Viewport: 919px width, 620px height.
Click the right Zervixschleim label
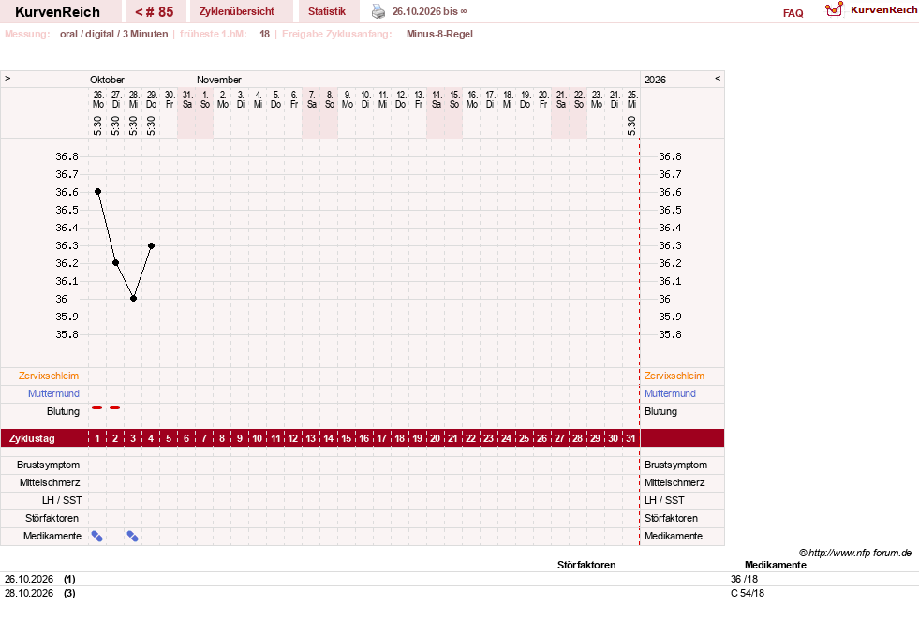point(674,376)
